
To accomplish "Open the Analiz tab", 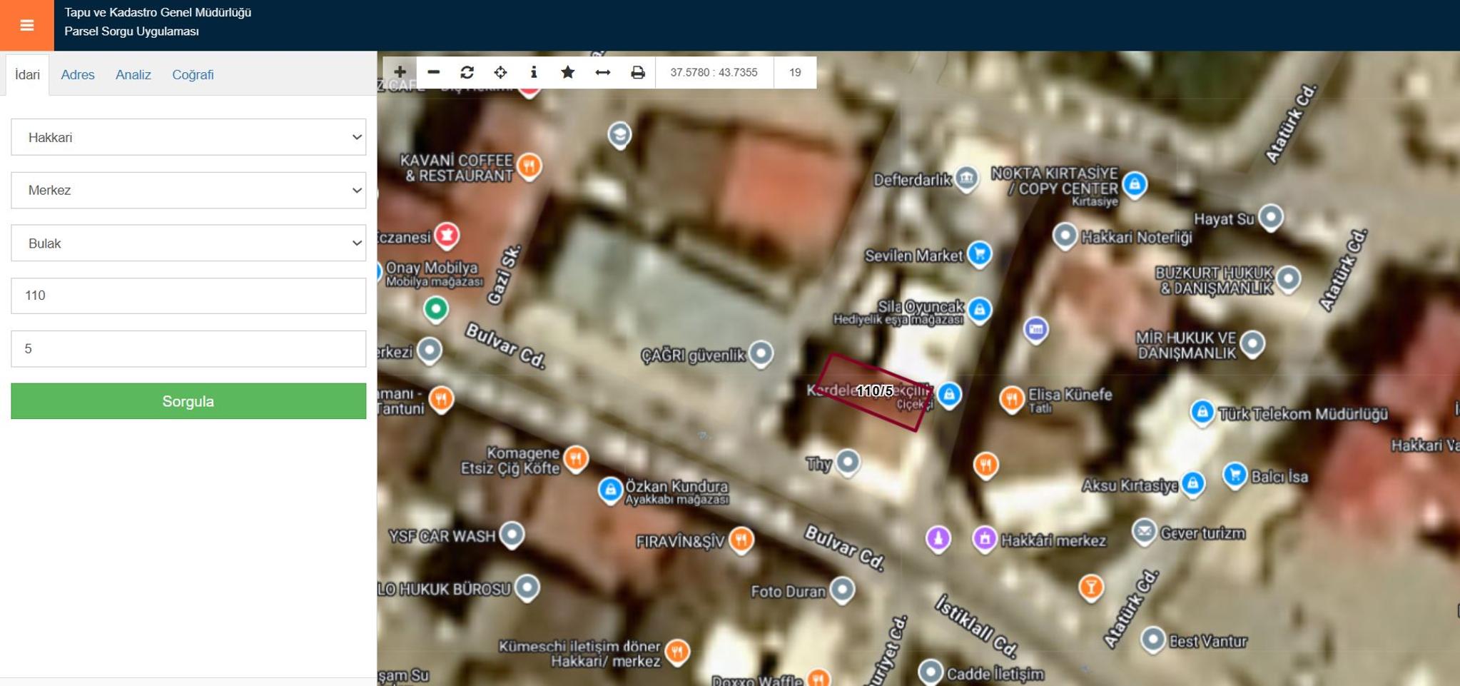I will click(133, 75).
